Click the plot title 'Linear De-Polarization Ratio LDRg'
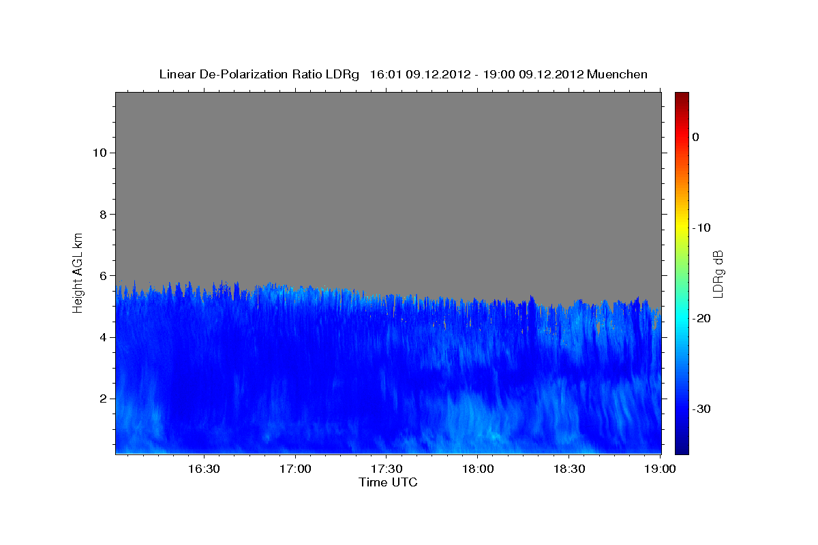This screenshot has width=818, height=545. point(258,74)
